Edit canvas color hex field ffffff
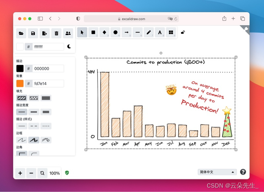Viewport: 264px width, 192px height. pos(48,47)
